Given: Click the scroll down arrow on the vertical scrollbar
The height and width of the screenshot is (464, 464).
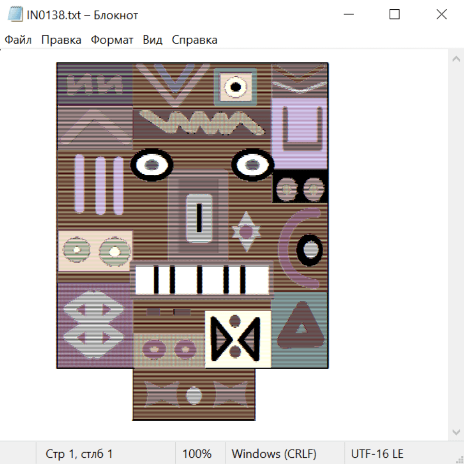Looking at the screenshot, I should pyautogui.click(x=456, y=432).
